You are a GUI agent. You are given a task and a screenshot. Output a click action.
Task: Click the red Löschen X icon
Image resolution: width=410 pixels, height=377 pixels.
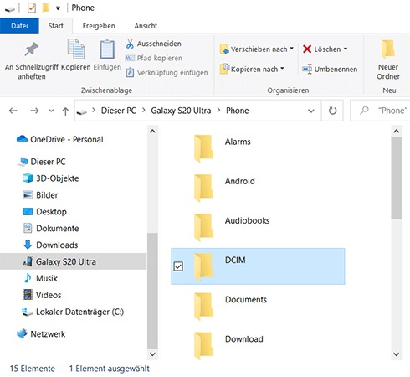click(307, 49)
